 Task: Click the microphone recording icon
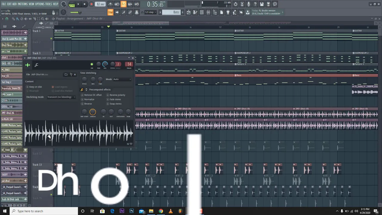tap(249, 4)
